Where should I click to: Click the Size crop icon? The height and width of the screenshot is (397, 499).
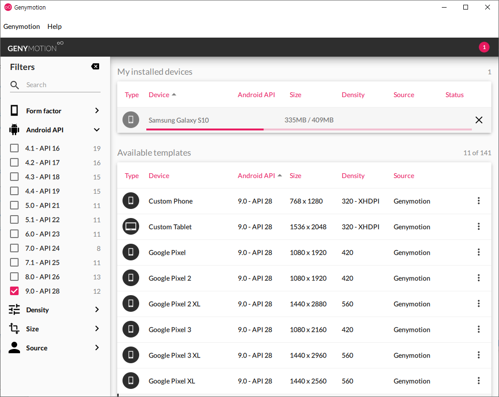tap(14, 328)
